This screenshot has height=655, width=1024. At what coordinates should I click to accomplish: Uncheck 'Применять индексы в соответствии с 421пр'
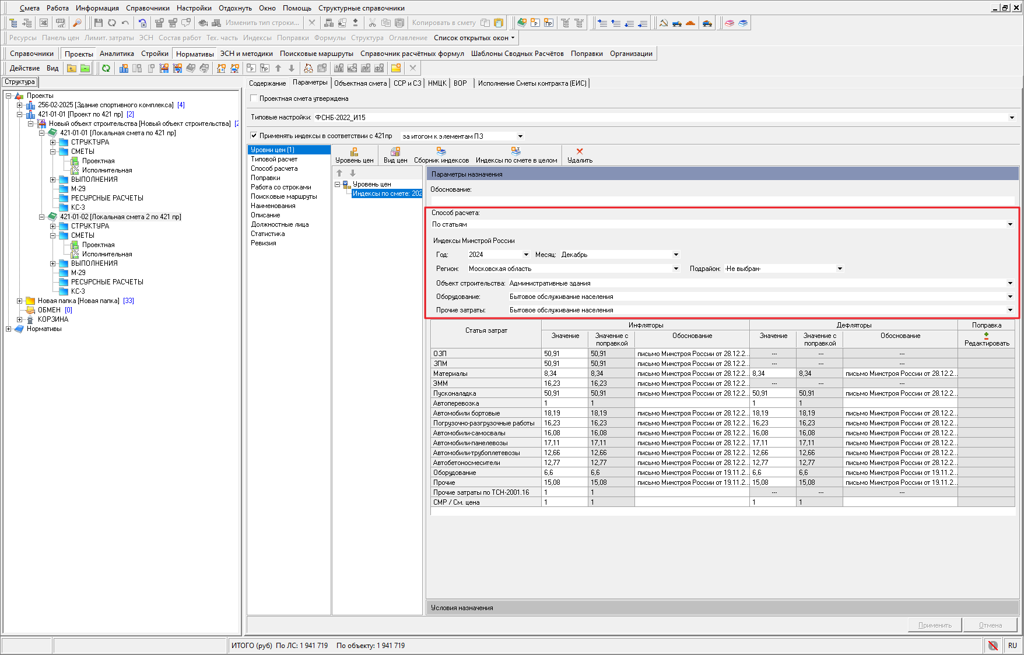(x=254, y=136)
